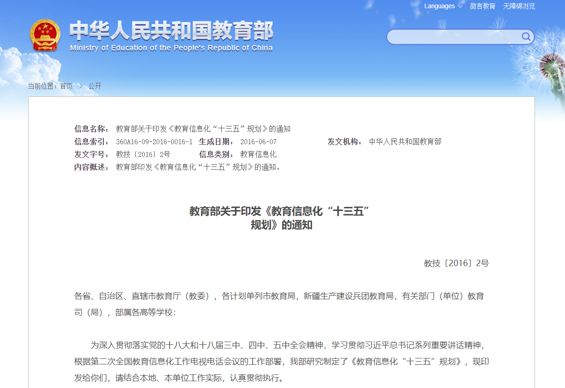
Task: Click the index number 360A16-09-2016-0016-1
Action: point(154,141)
